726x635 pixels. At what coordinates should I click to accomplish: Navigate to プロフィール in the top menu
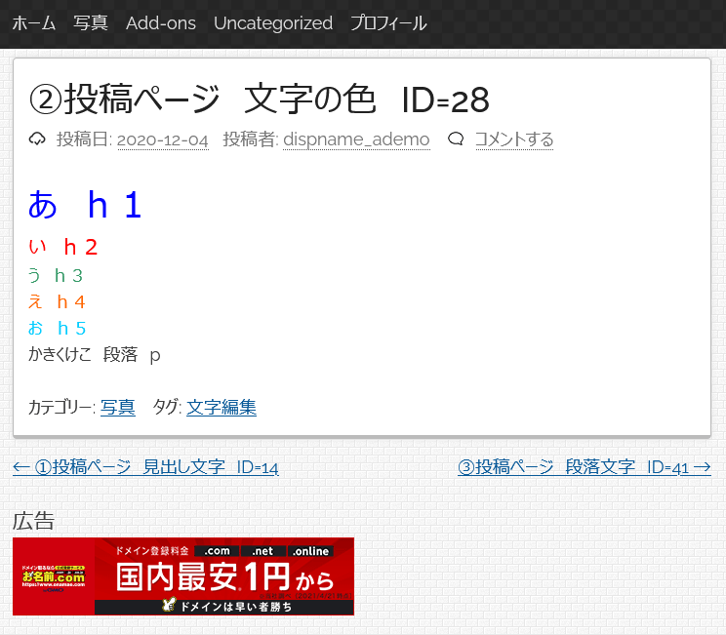point(388,23)
